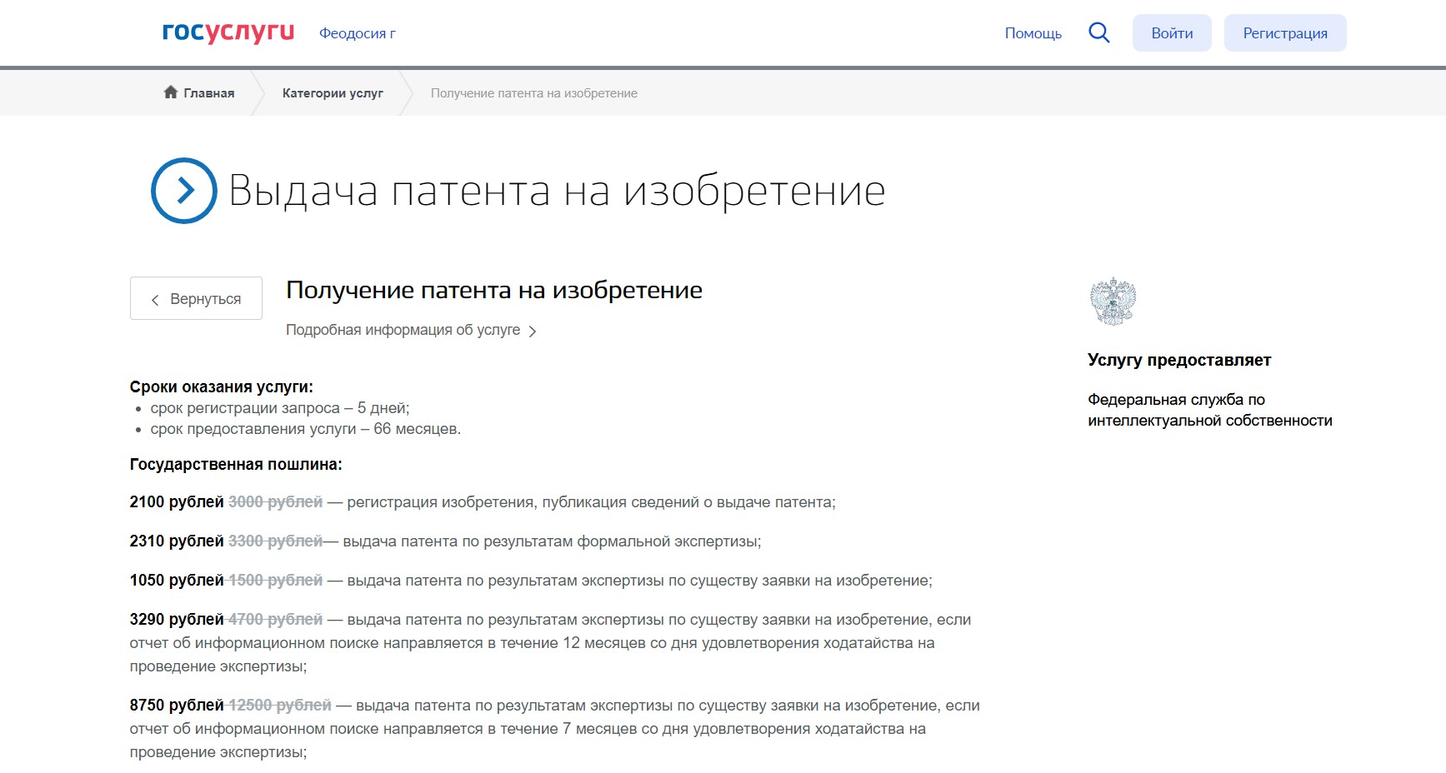Open the Помощь link
The height and width of the screenshot is (773, 1446).
pyautogui.click(x=1033, y=33)
